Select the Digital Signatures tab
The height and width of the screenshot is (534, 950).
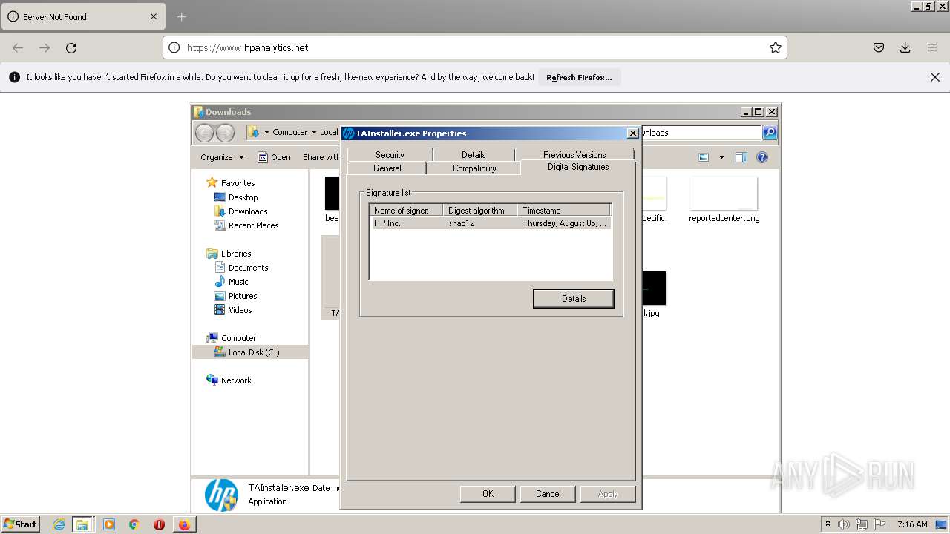pos(578,167)
